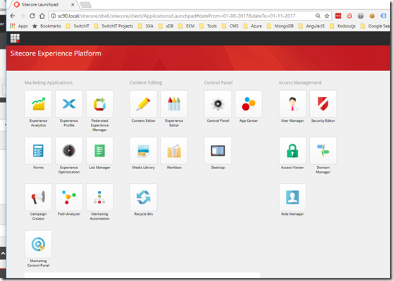Open the SXA bookmark folder
This screenshot has width=393, height=281.
coord(146,26)
